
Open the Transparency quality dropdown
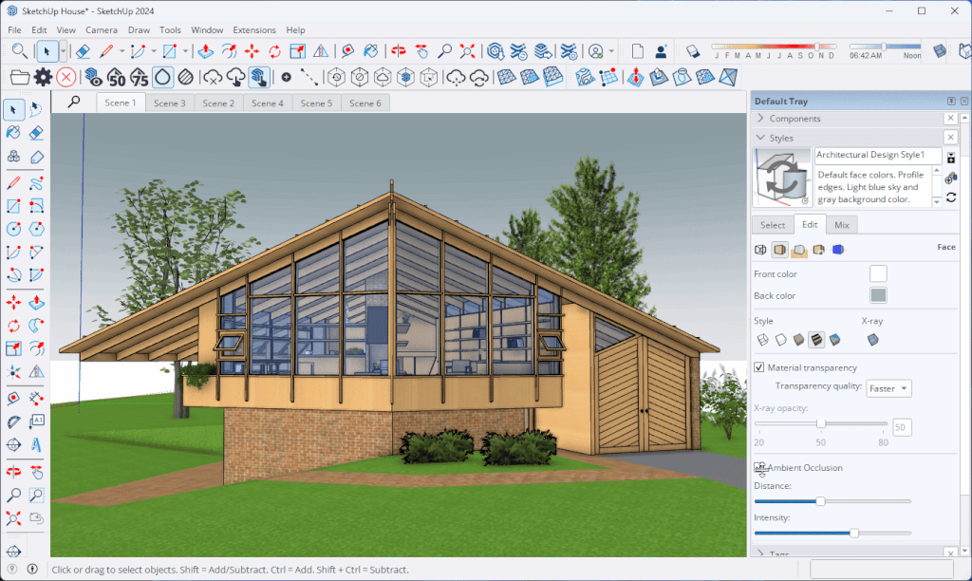tap(888, 387)
